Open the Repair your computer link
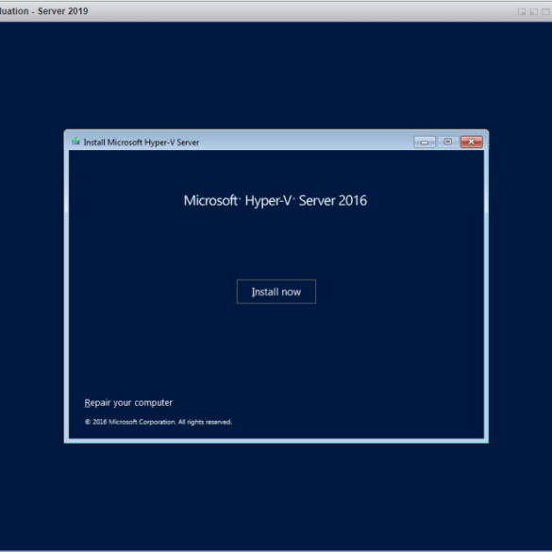This screenshot has height=552, width=552. click(x=128, y=402)
